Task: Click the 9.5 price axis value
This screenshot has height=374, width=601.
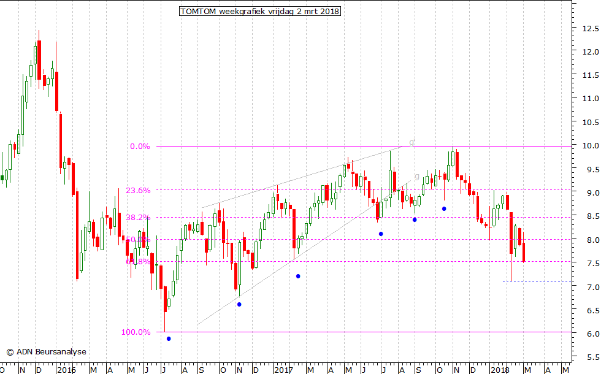Action: (x=592, y=169)
